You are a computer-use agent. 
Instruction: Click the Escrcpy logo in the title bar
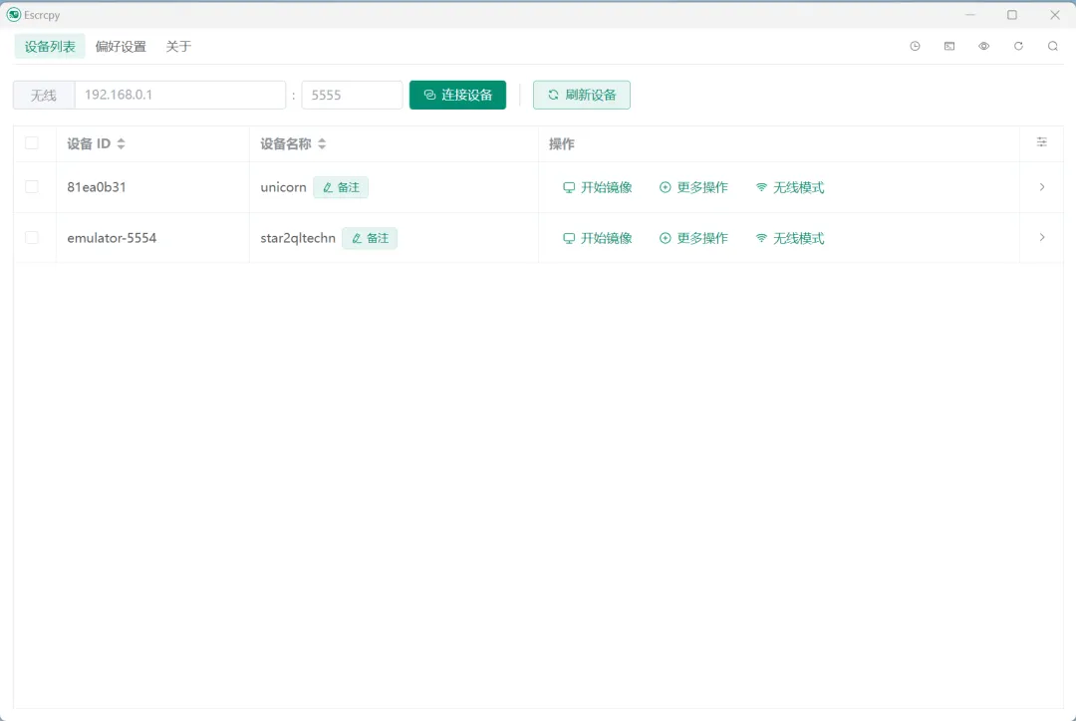(12, 15)
